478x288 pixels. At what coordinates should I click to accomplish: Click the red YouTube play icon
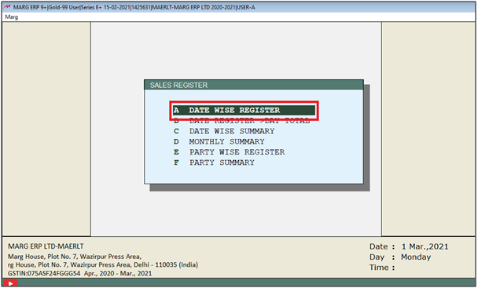10,283
